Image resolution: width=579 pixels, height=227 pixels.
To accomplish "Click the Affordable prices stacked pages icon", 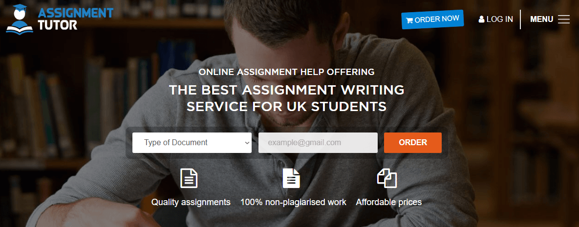I will [x=386, y=178].
